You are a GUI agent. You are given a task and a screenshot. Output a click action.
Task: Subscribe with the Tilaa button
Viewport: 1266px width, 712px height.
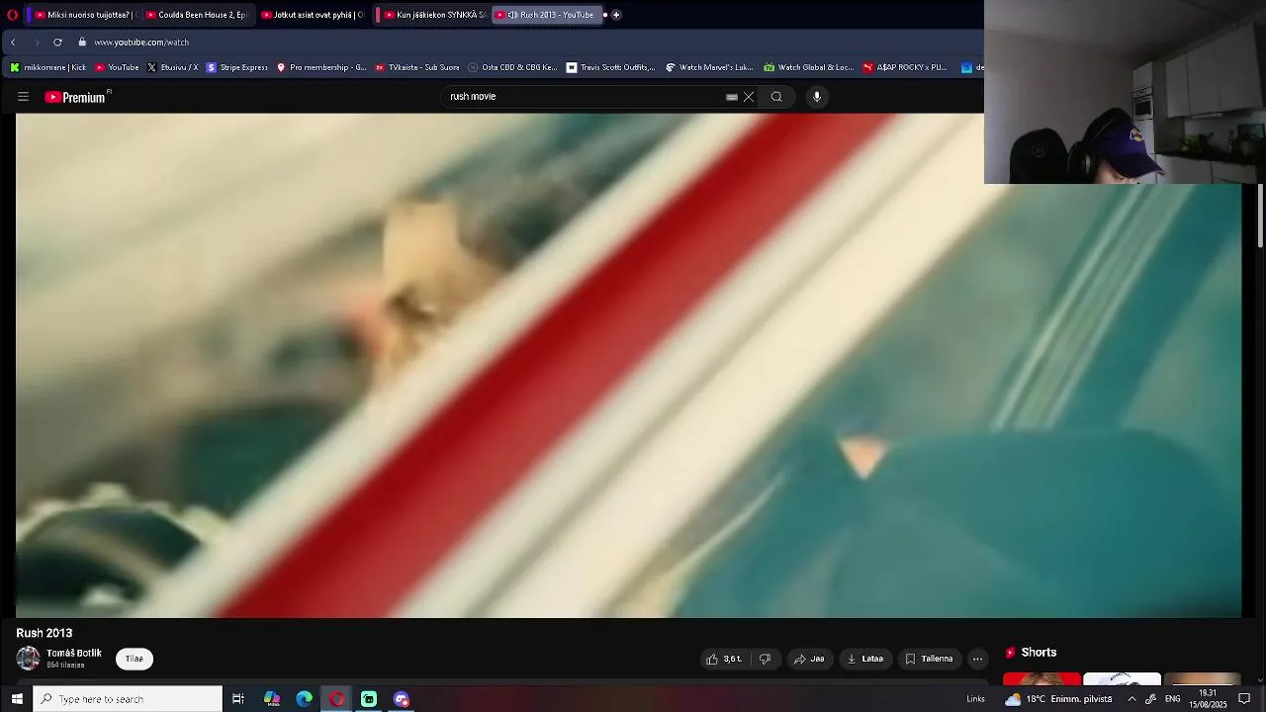pos(135,659)
